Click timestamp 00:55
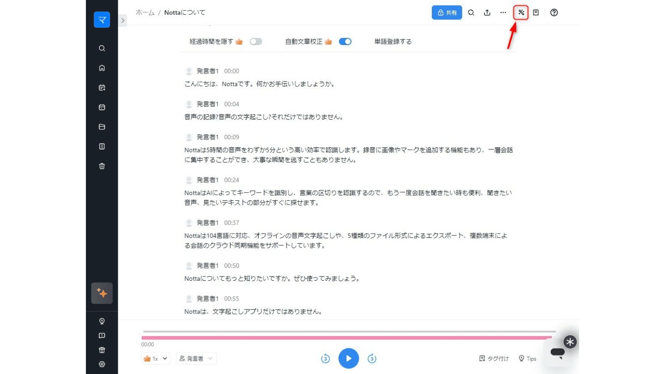The width and height of the screenshot is (665, 374). pyautogui.click(x=232, y=299)
